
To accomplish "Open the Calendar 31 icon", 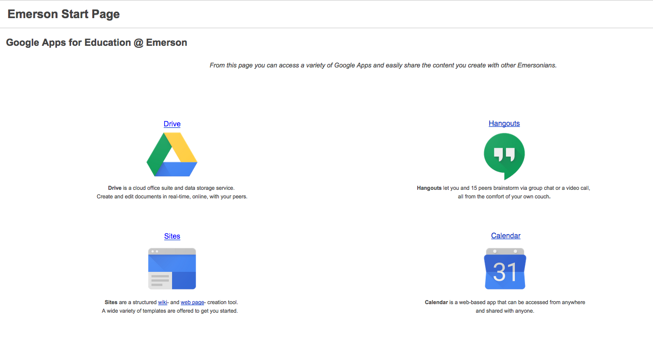I will click(505, 268).
